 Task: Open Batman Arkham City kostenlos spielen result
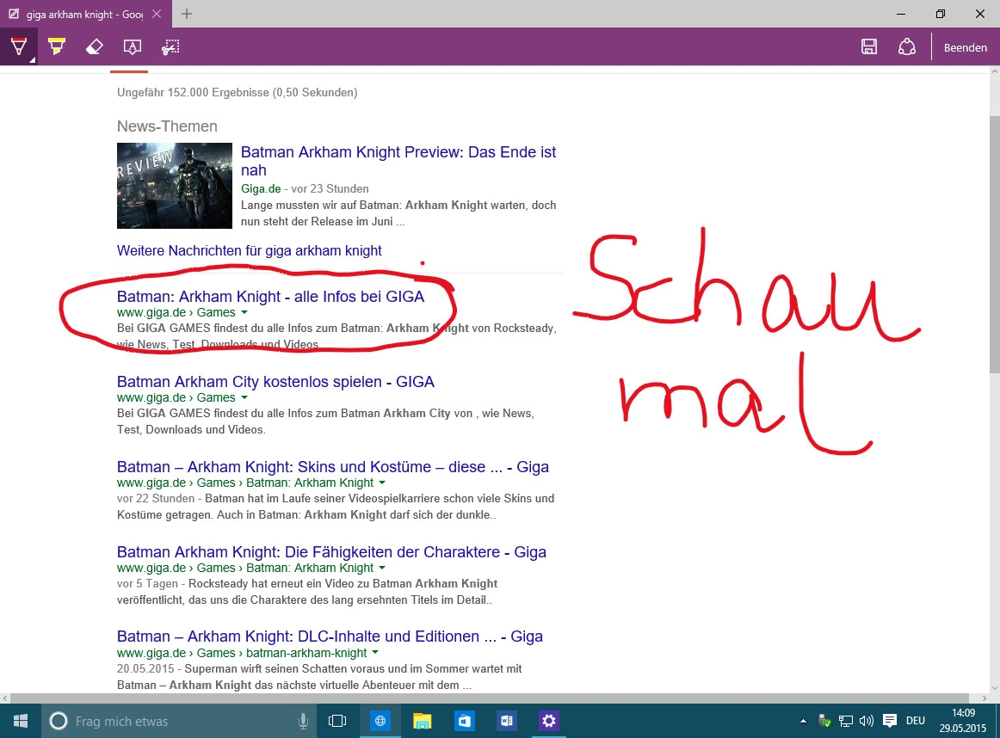[x=275, y=382]
